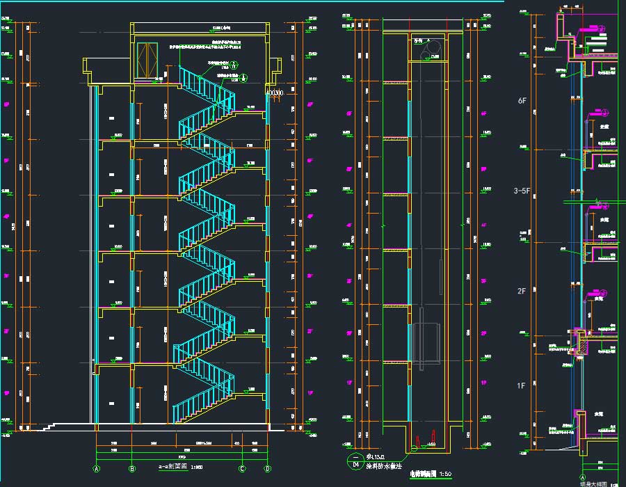Click the 3-5F floor label
The width and height of the screenshot is (626, 487).
(523, 190)
